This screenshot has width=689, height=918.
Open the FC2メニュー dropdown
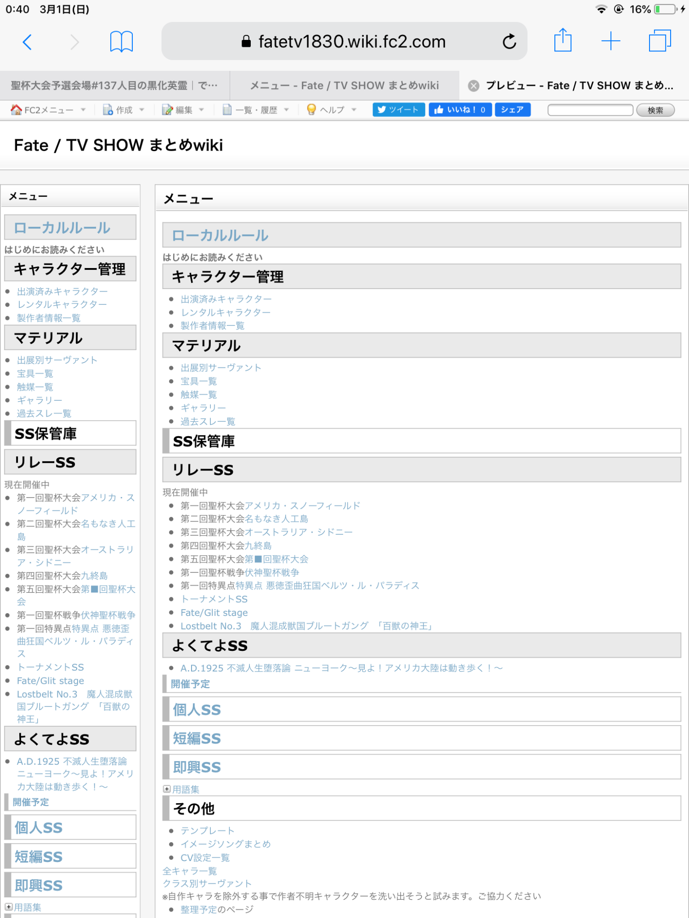pos(48,110)
